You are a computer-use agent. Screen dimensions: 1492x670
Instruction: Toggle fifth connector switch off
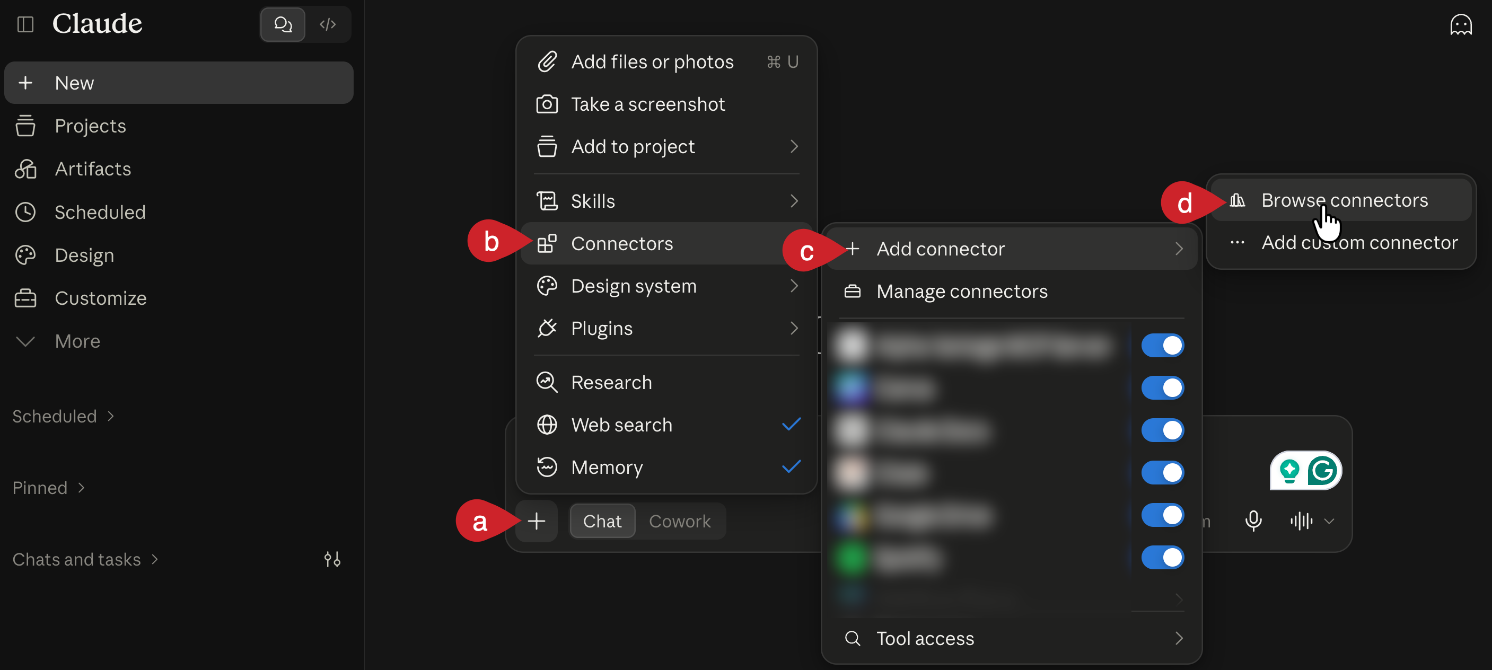point(1162,515)
